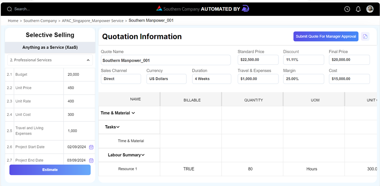This screenshot has height=186, width=380.
Task: Collapse the Labour Summary group
Action: coord(143,155)
